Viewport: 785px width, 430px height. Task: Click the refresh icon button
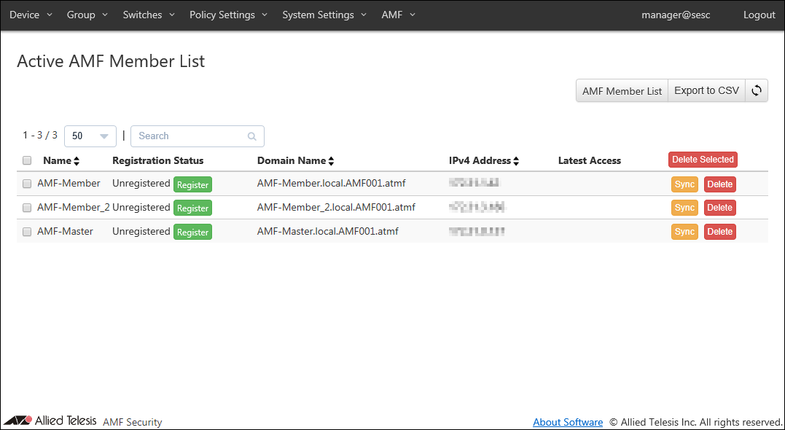pos(757,91)
